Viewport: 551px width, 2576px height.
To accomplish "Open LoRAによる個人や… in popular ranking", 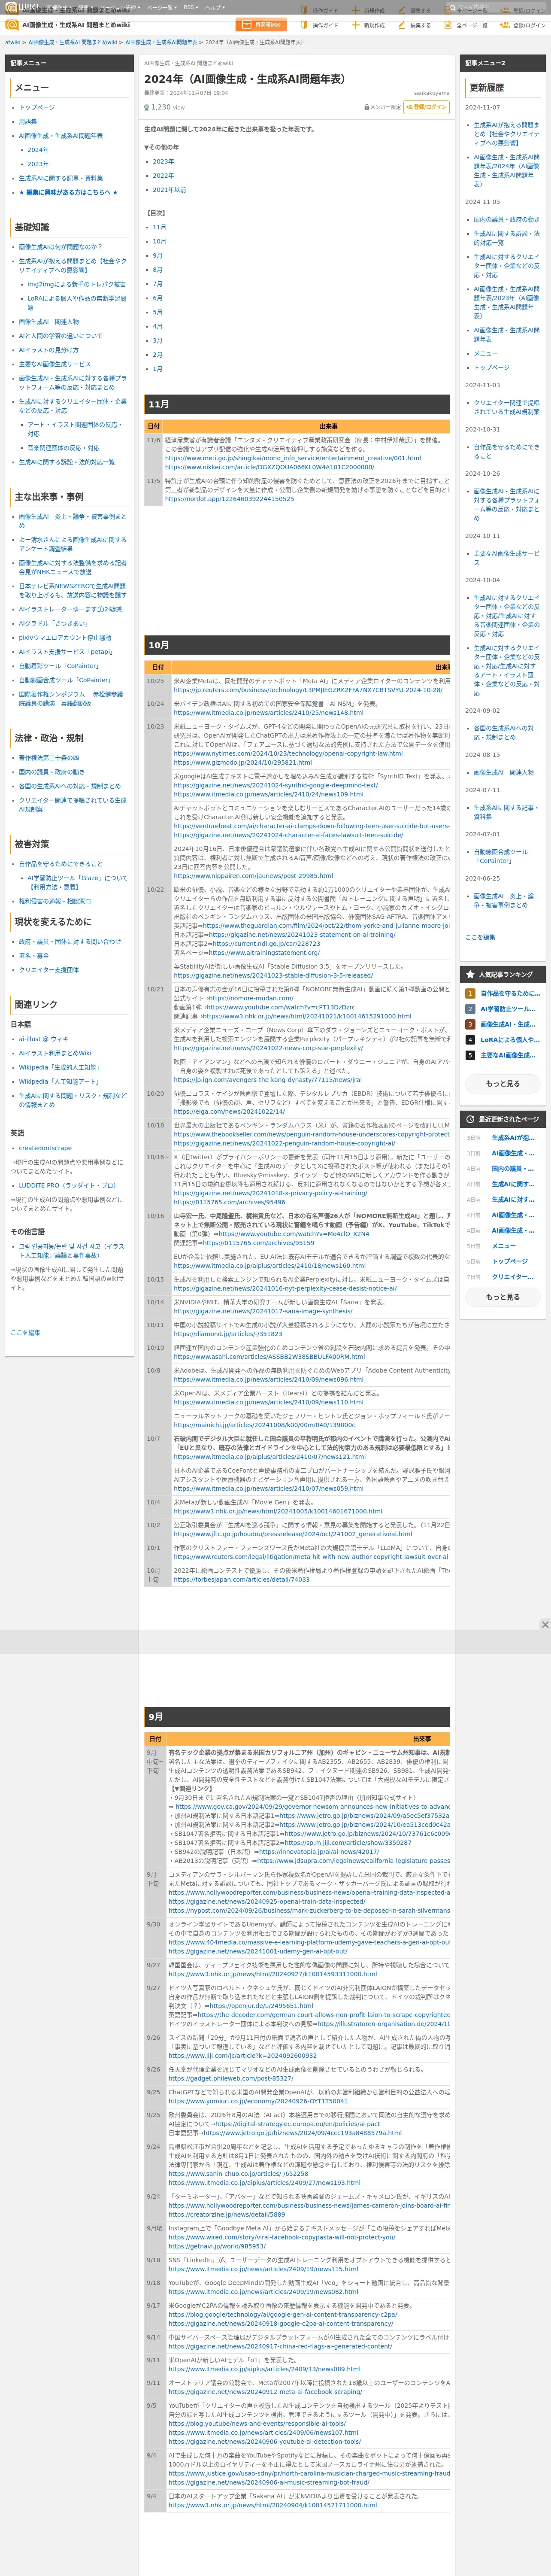I will click(x=509, y=1039).
